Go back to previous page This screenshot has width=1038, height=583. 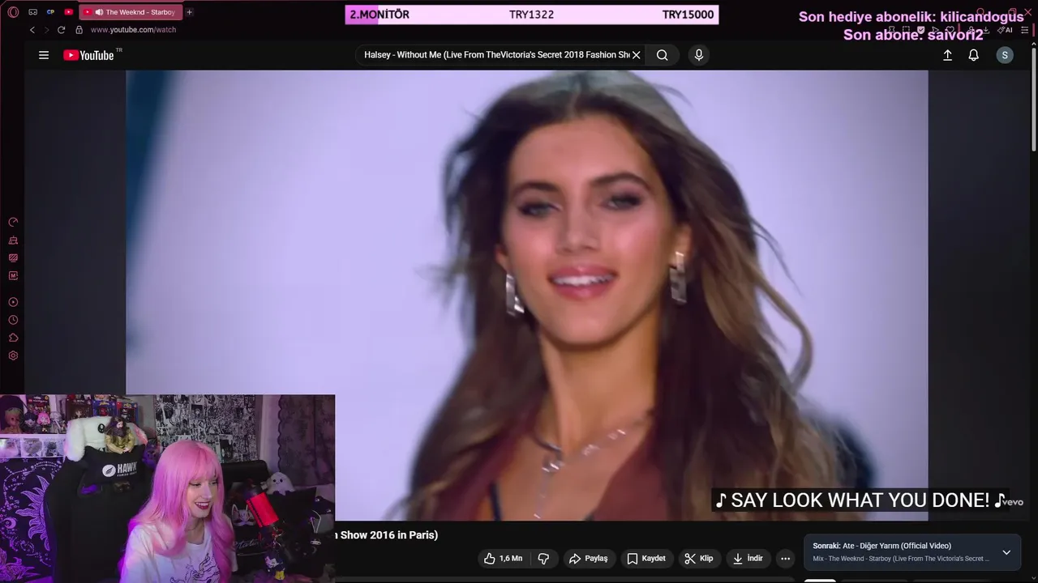[32, 30]
